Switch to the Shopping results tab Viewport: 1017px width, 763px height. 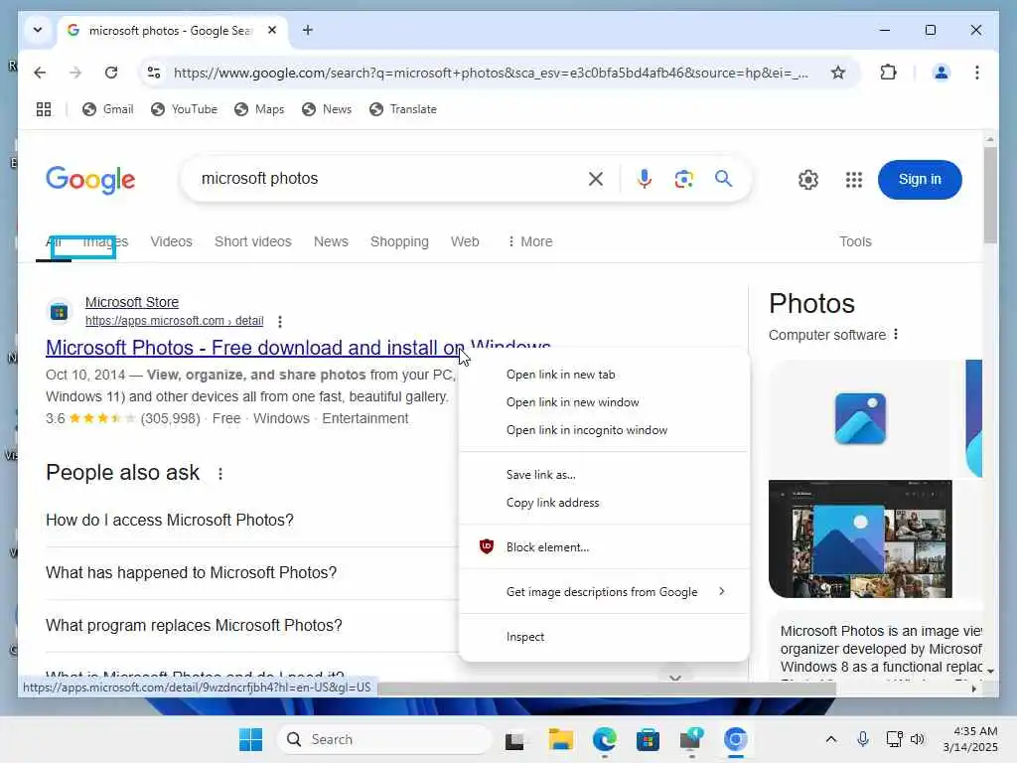point(399,241)
